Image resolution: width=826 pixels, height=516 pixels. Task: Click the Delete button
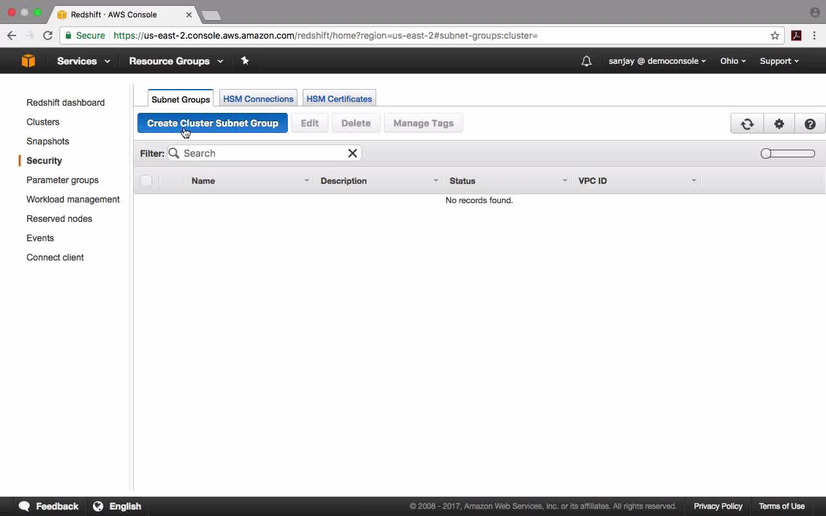coord(356,123)
